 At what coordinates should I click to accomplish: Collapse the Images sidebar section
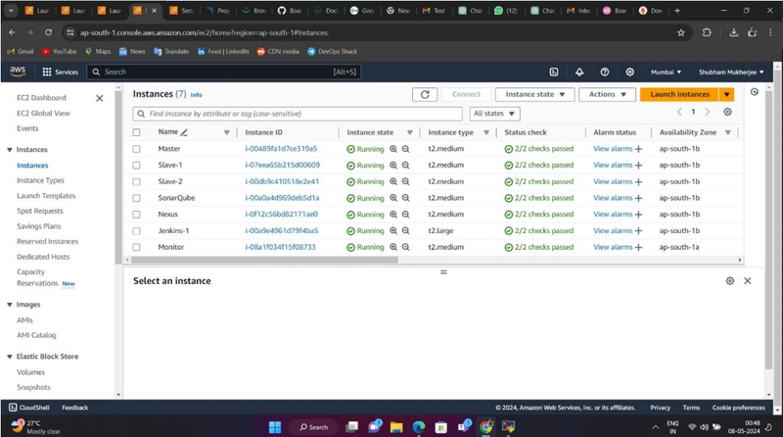click(x=10, y=305)
